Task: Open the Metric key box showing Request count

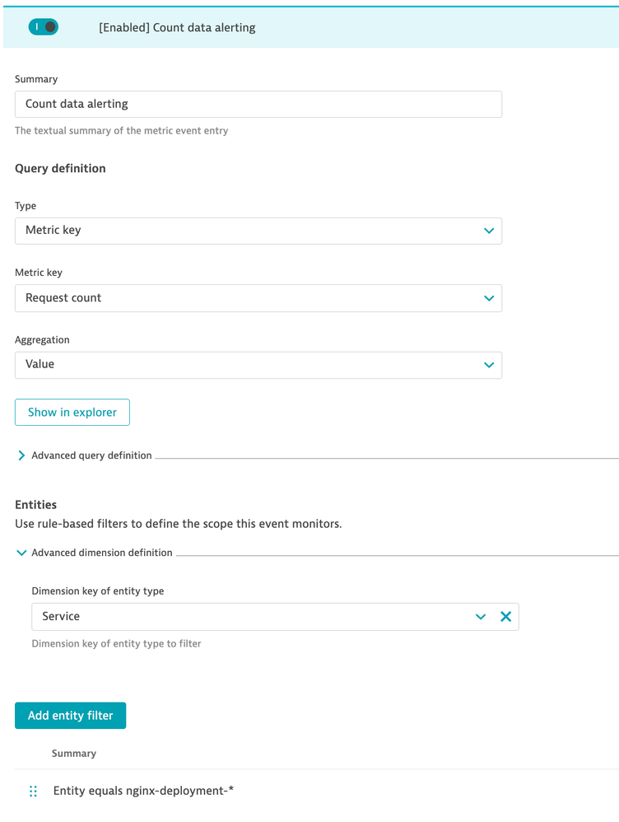Action: 247,298
